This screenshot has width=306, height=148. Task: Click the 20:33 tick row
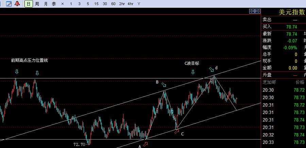284,142
